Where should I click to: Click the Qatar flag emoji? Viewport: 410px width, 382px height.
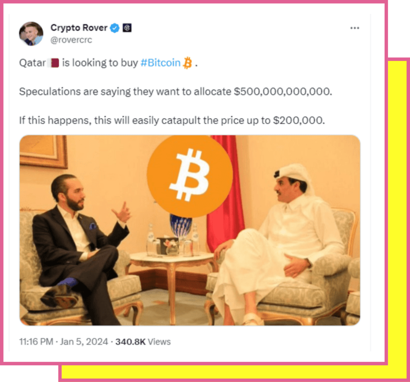pos(53,63)
